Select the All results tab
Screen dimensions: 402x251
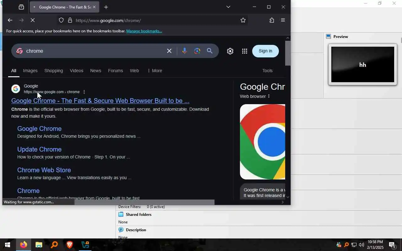click(14, 71)
